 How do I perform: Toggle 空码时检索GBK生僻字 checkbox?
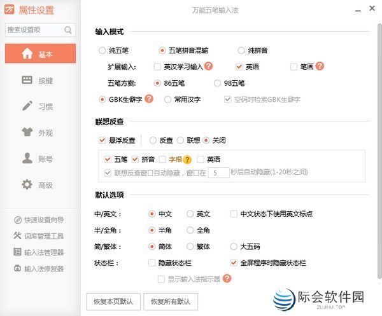click(227, 99)
